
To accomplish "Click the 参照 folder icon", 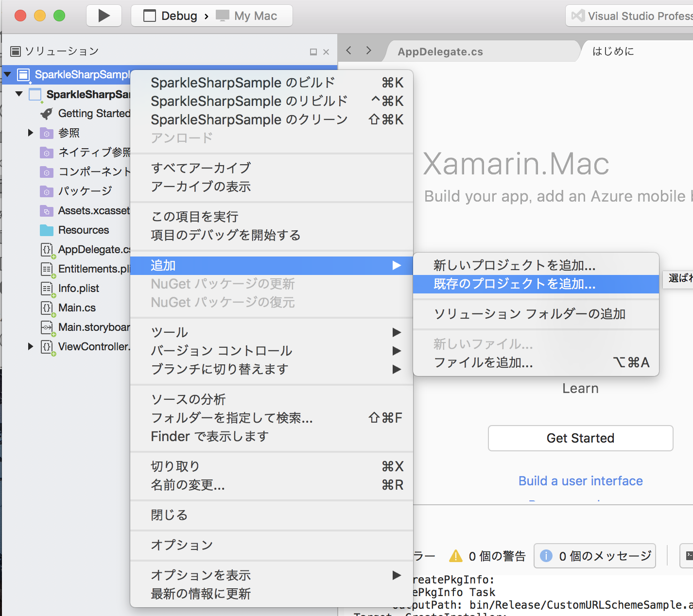I will pos(47,133).
